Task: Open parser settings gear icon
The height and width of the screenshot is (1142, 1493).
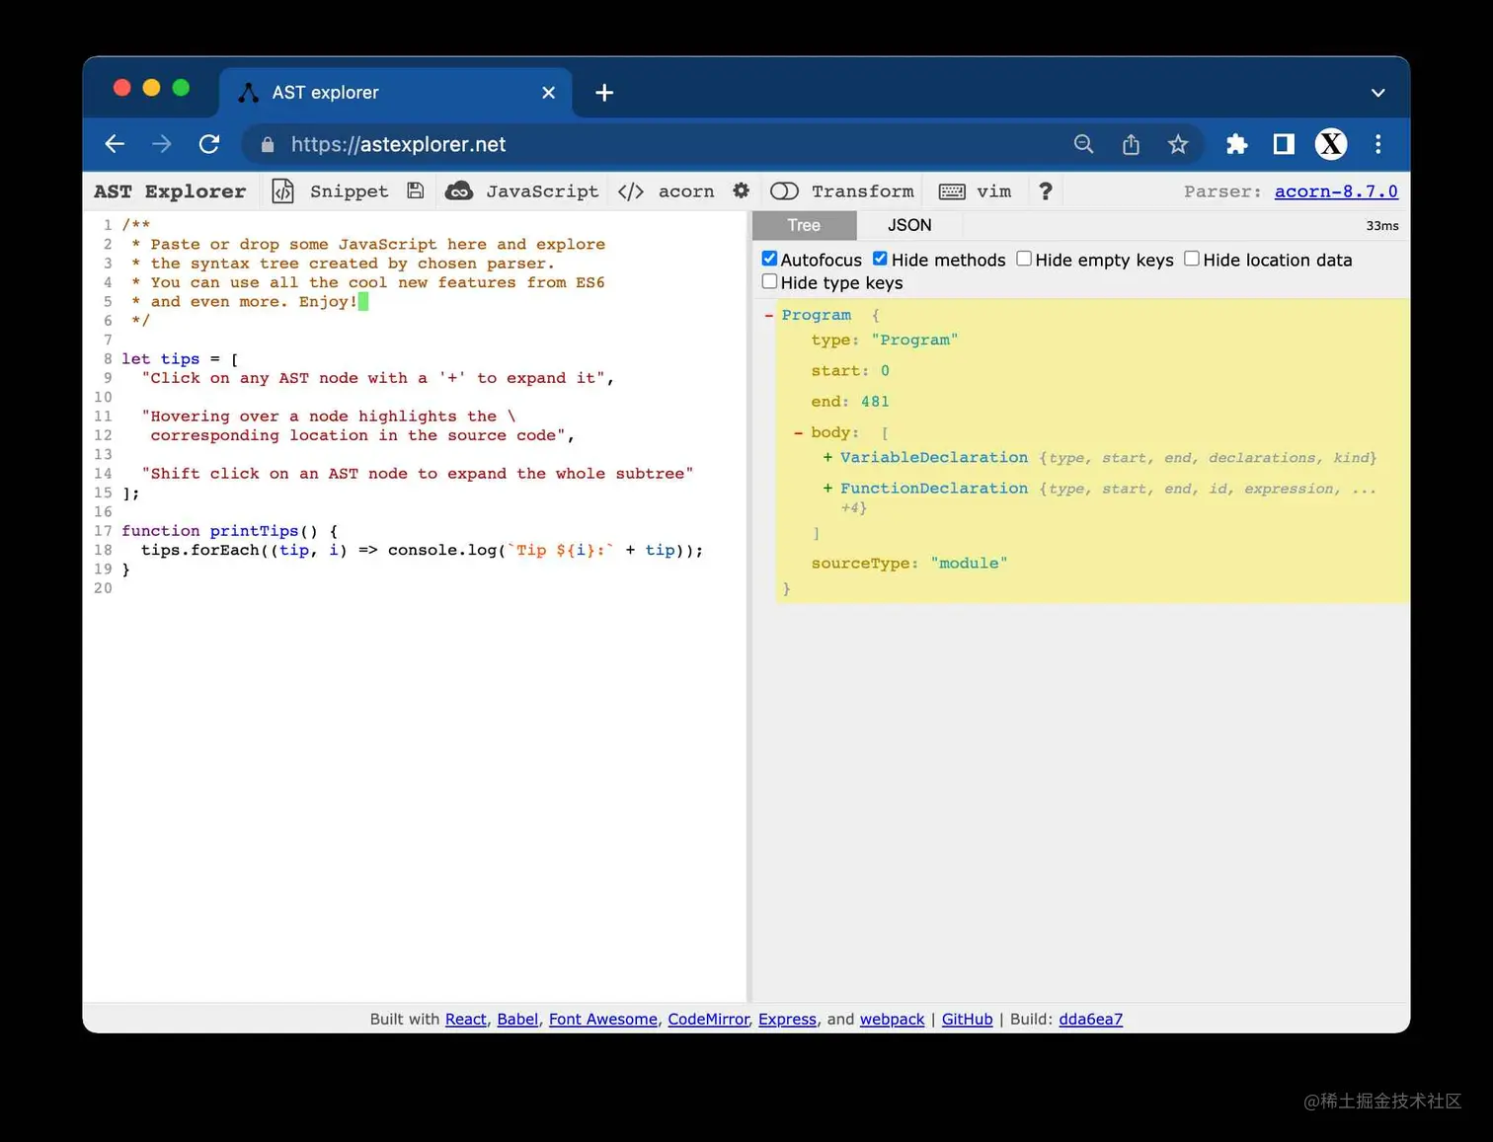Action: tap(742, 190)
